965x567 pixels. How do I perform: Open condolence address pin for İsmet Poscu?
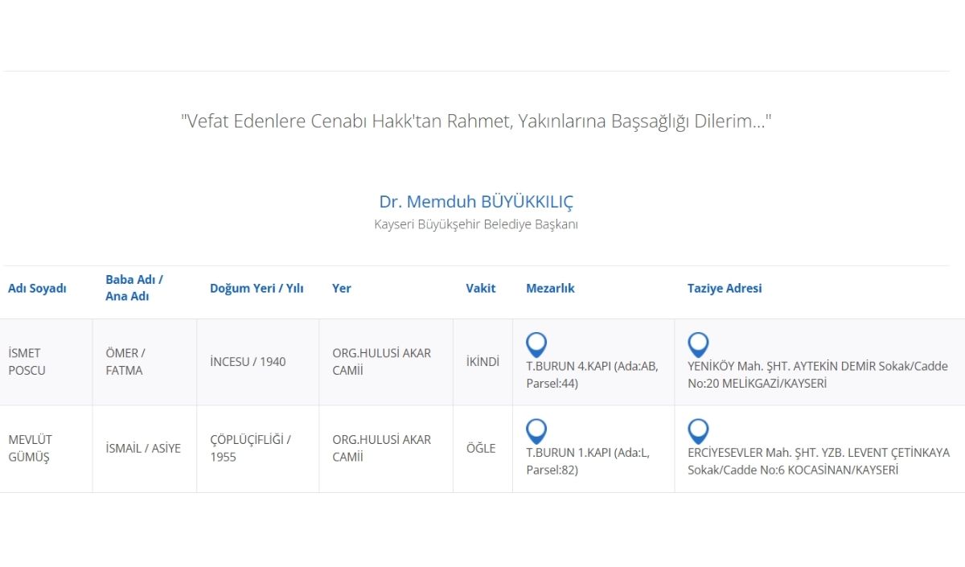point(698,345)
